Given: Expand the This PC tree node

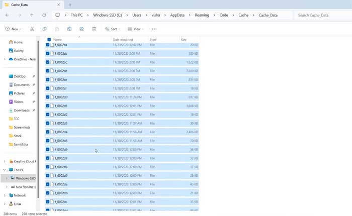Looking at the screenshot, I should [5, 170].
